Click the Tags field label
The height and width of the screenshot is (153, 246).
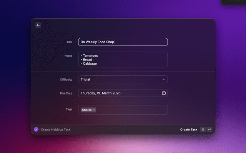point(69,109)
